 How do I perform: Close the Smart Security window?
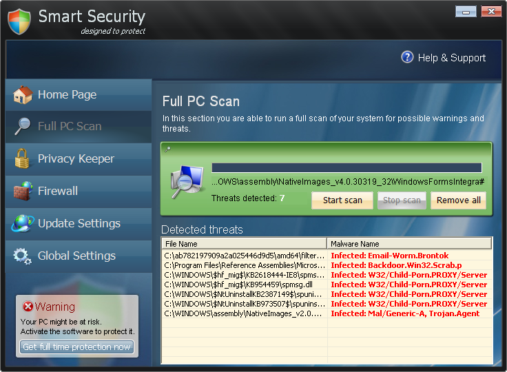point(491,12)
